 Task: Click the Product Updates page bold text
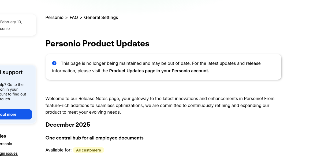pos(159,71)
